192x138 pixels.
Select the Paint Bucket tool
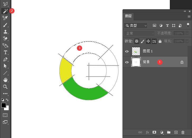click(x=5, y=45)
